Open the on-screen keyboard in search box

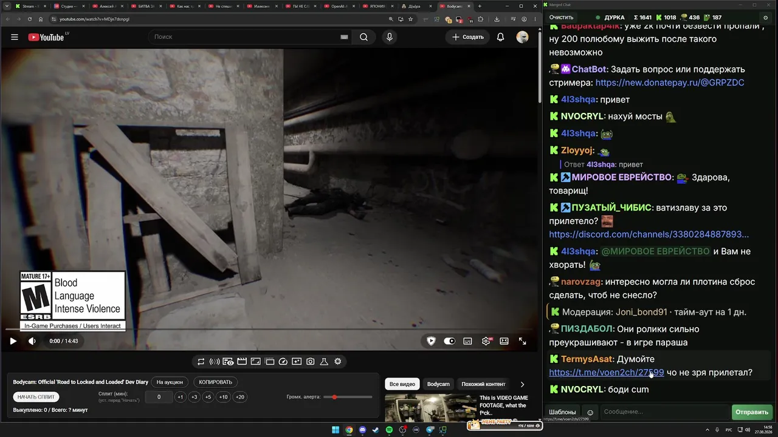pyautogui.click(x=344, y=37)
